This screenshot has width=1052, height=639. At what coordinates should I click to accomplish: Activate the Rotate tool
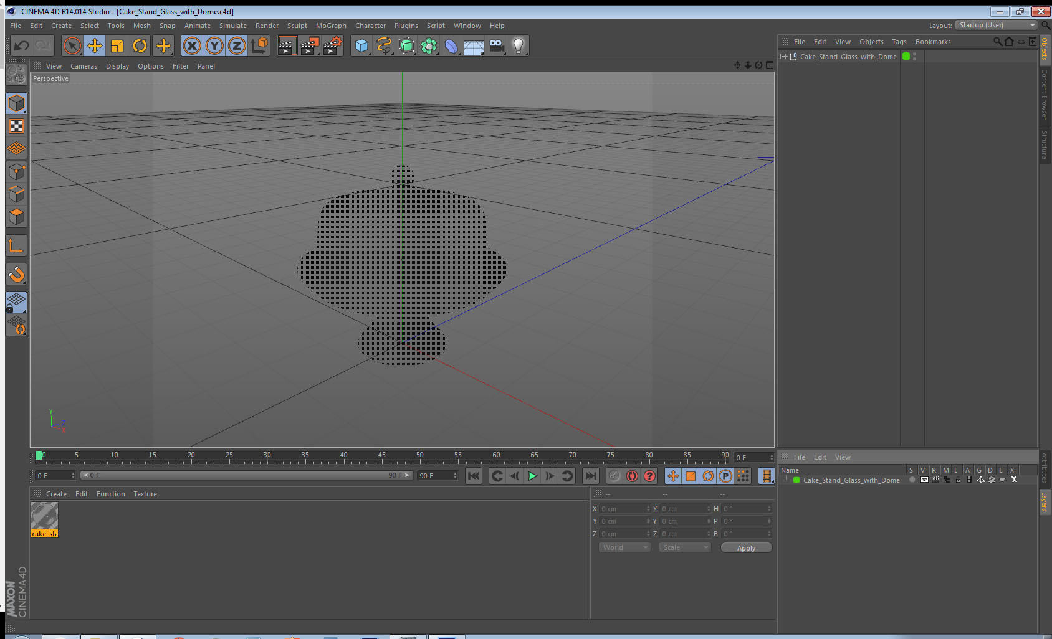pos(140,45)
